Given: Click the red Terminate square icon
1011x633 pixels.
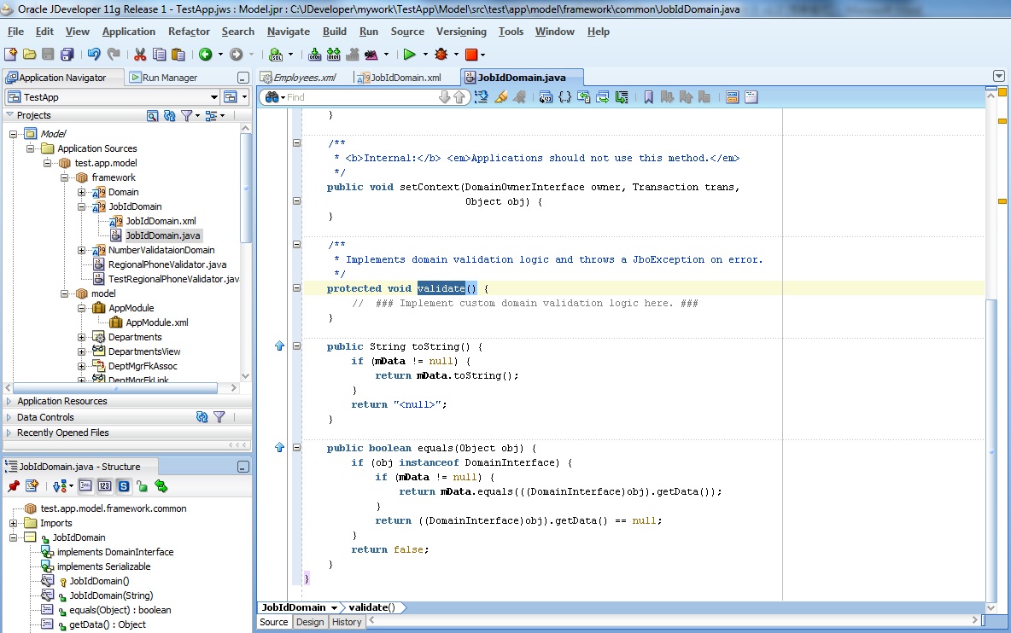Looking at the screenshot, I should pos(471,55).
